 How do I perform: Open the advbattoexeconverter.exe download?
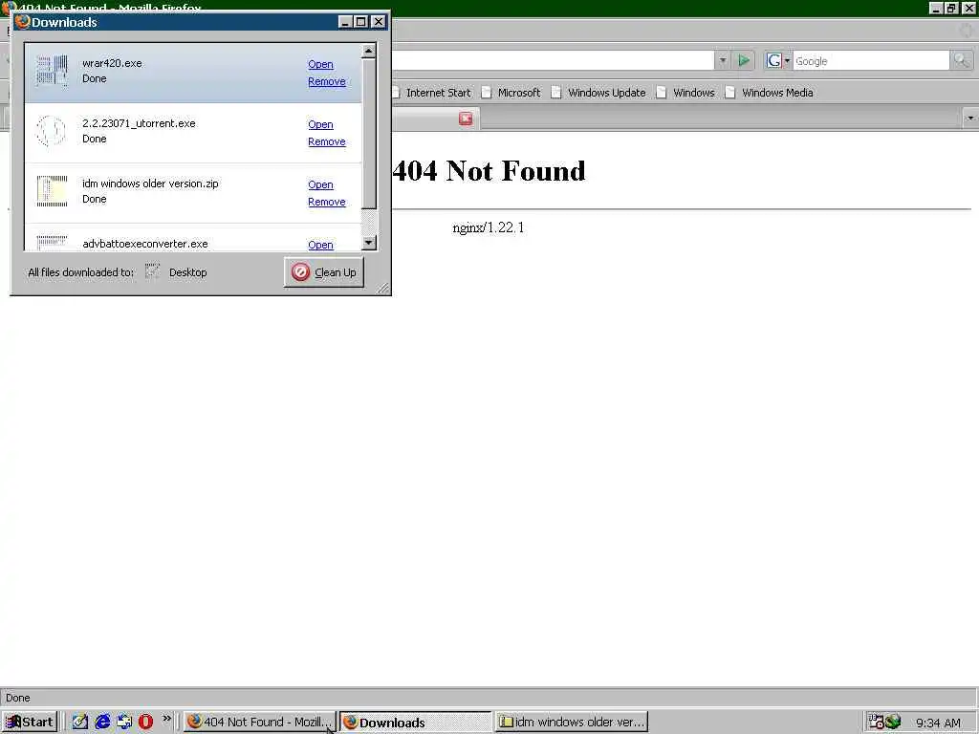tap(320, 245)
